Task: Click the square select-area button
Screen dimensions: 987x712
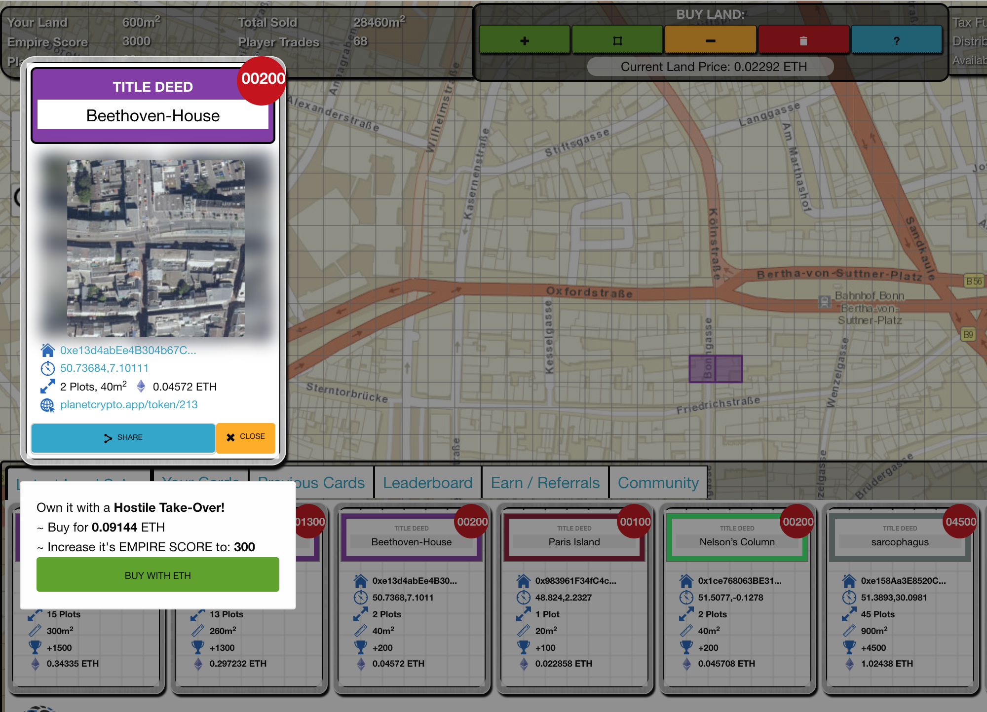Action: (617, 40)
